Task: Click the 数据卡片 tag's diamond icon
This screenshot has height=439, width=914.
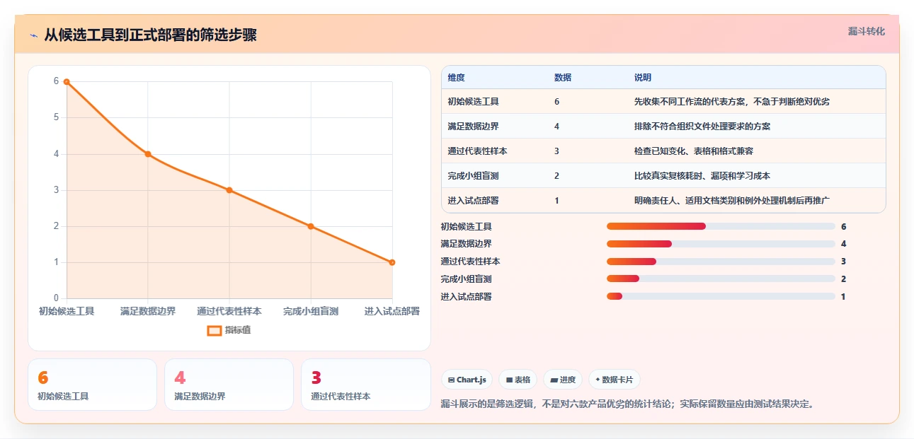Action: (x=598, y=380)
